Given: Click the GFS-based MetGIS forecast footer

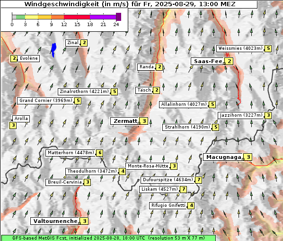Looking at the screenshot, I should (108, 238).
